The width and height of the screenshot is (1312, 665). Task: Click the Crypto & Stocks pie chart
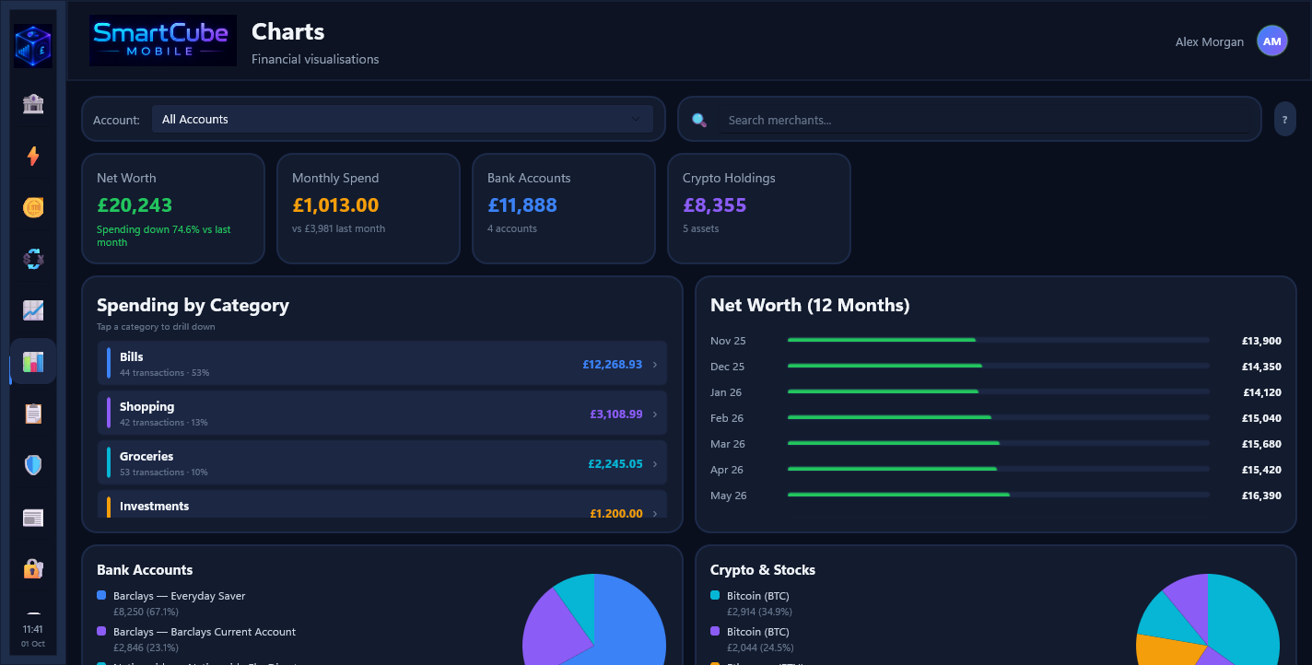click(1208, 619)
